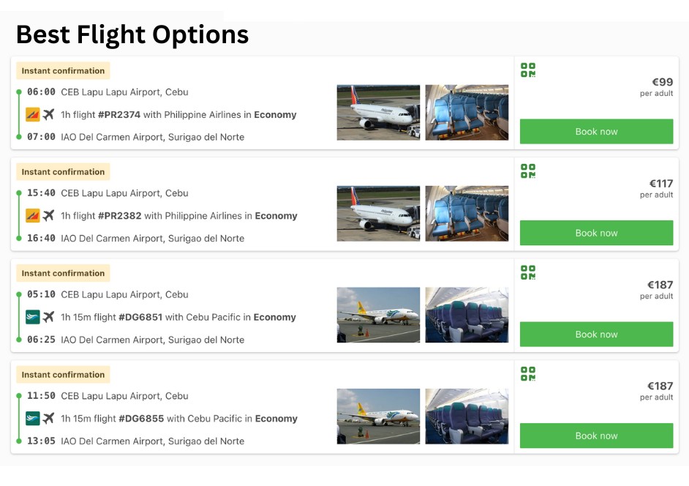Viewport: 689px width, 486px height.
Task: Open the aircraft photo for flight #PR2374
Action: 378,112
